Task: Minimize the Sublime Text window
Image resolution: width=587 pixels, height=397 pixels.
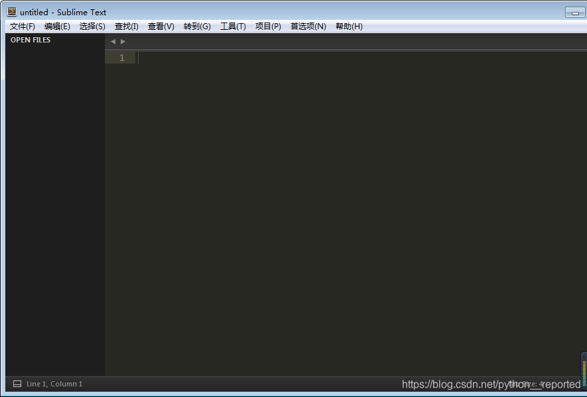Action: coord(575,13)
